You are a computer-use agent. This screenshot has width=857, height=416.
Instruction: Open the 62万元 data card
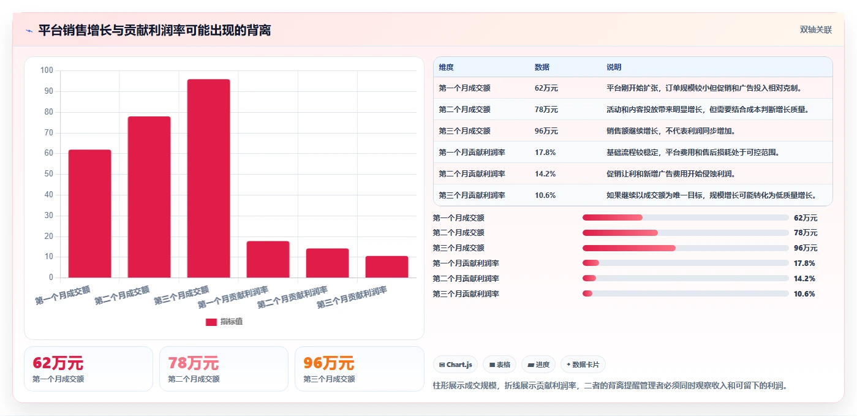[x=88, y=369]
